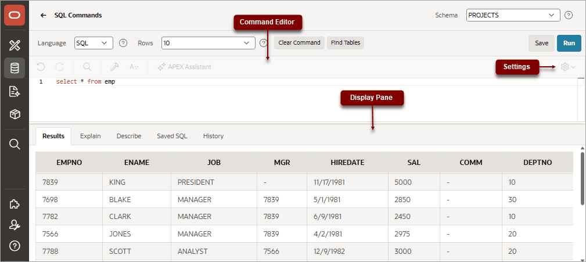Click the EMPNO column header
This screenshot has width=586, height=262.
pos(69,163)
